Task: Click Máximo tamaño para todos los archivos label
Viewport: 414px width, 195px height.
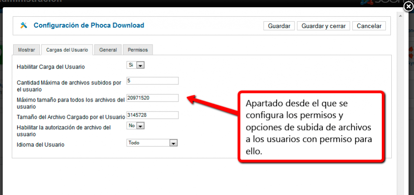Action: 70,103
